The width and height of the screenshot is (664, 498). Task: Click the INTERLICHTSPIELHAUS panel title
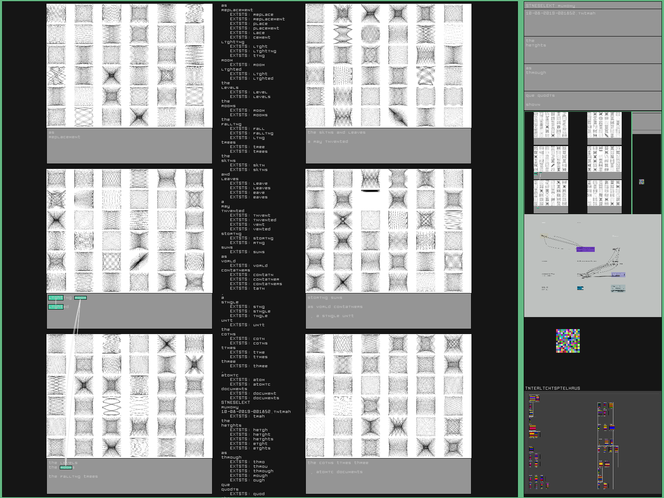[553, 388]
